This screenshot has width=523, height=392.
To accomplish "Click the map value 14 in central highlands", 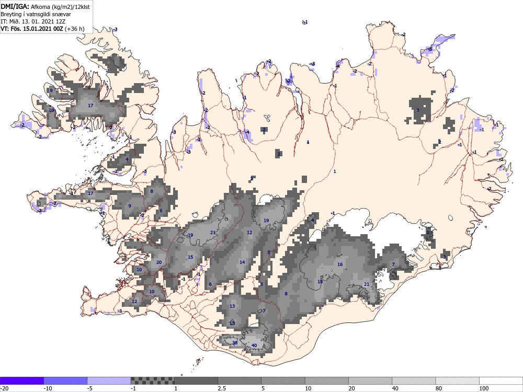I will tap(242, 262).
